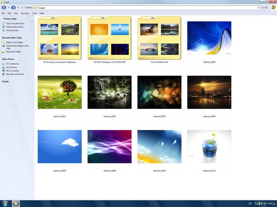Click Publish this folder to the Web
Image resolution: width=277 pixels, height=207 pixels.
pyautogui.click(x=17, y=47)
